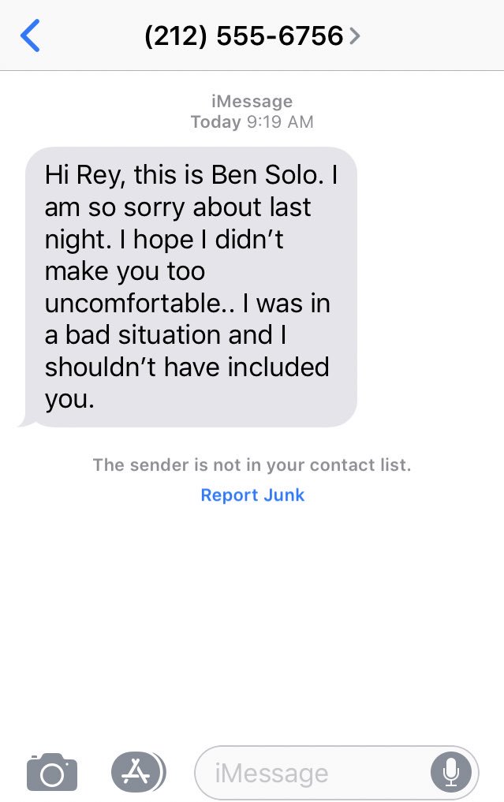Tap the iMessage label above the timestamp
504x802 pixels.
252,101
